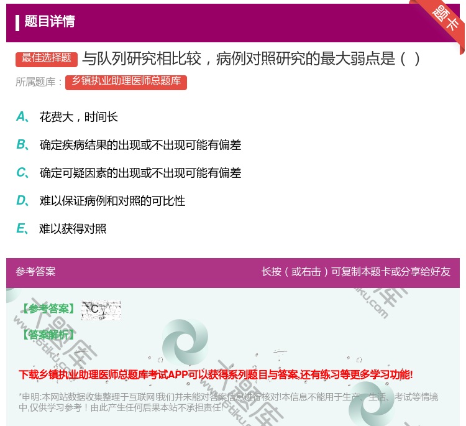This screenshot has height=426, width=466.
Task: Click the 所属题库 label
Action: [39, 82]
